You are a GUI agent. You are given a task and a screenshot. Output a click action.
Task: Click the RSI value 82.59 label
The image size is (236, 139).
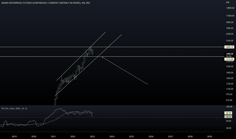click(x=228, y=113)
